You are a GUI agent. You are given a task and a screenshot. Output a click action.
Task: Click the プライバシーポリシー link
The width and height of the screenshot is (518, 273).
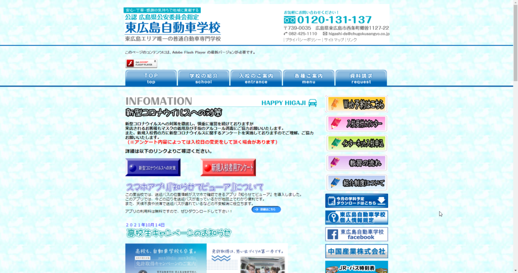(x=303, y=40)
